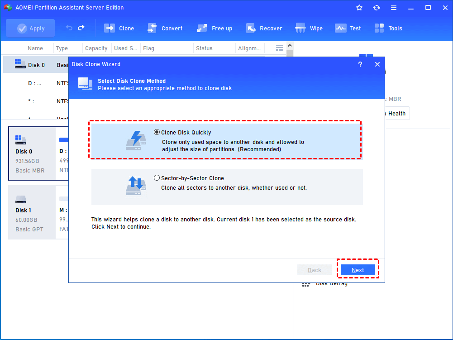Click the Clone toolbar arrow icon
The height and width of the screenshot is (340, 453).
(110, 29)
